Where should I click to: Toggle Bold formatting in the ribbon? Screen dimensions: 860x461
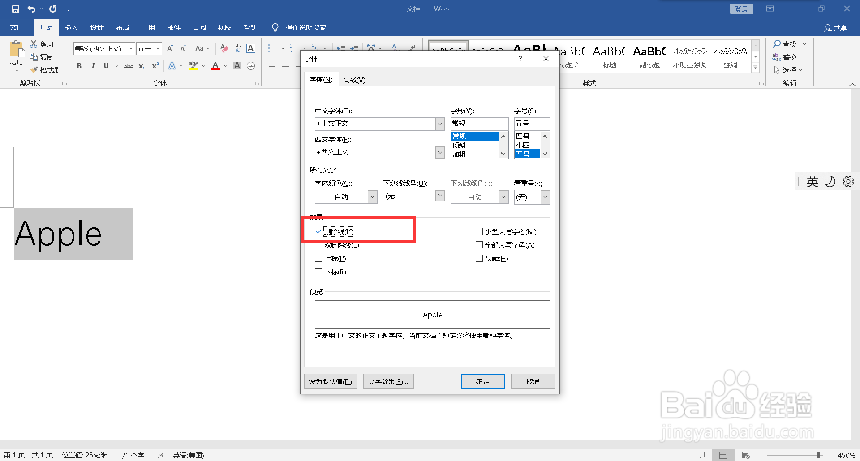tap(79, 66)
